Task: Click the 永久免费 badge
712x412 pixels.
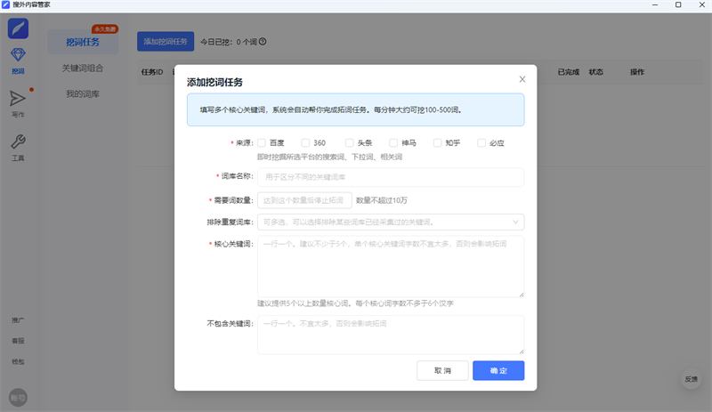Action: coord(105,29)
